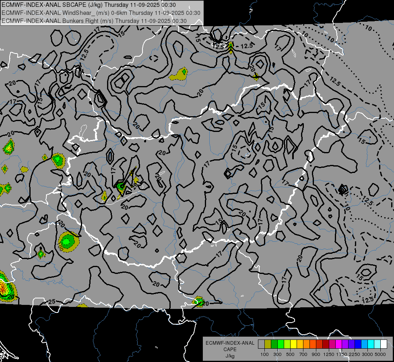
Task: Click the Bunkers Right title line
Action: [x=94, y=21]
